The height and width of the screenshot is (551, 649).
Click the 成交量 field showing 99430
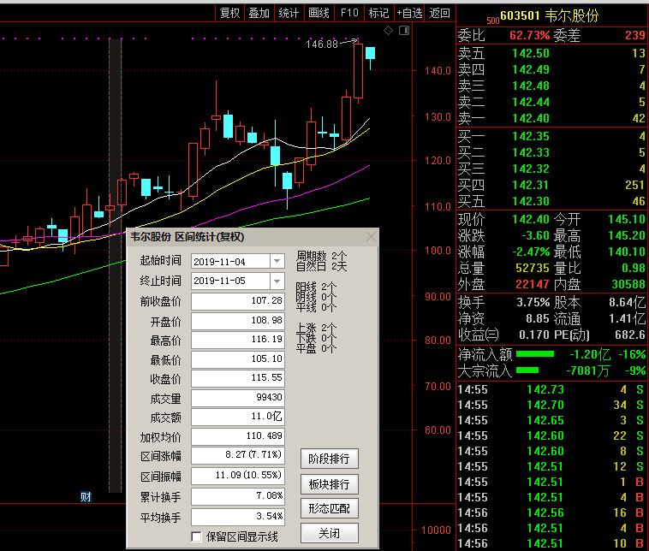click(x=237, y=398)
